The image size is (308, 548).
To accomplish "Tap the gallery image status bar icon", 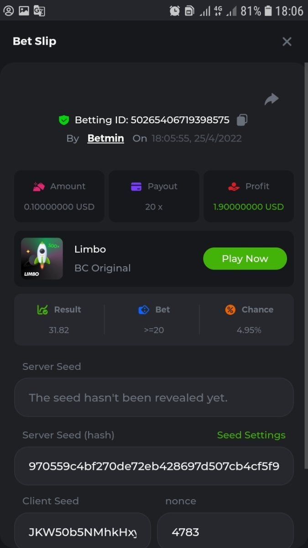I will pos(24,11).
